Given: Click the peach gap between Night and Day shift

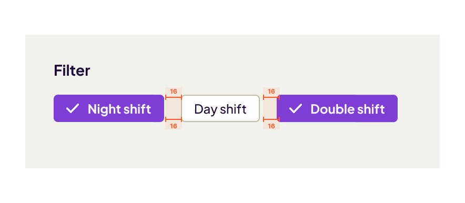Looking at the screenshot, I should pyautogui.click(x=173, y=108).
